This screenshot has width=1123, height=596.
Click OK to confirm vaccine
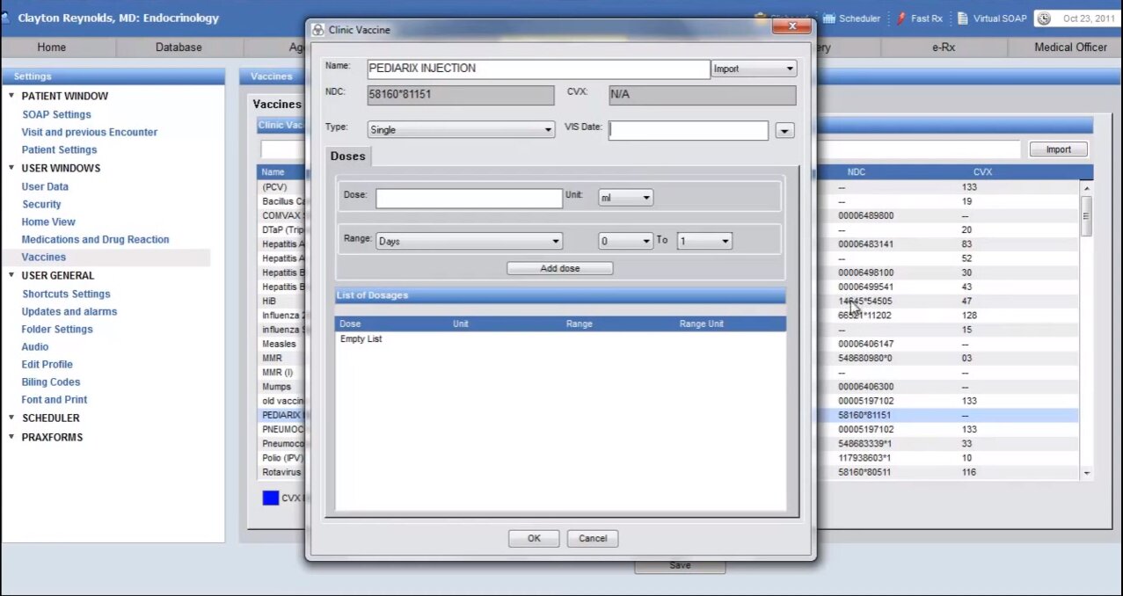534,538
